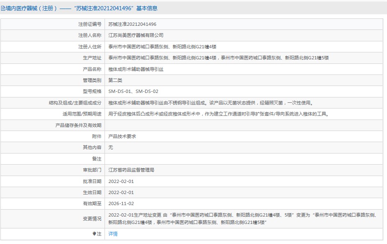This screenshot has height=244, width=387.
Task: Click the 生效日期 value 2022-02-01
Action: 121,192
